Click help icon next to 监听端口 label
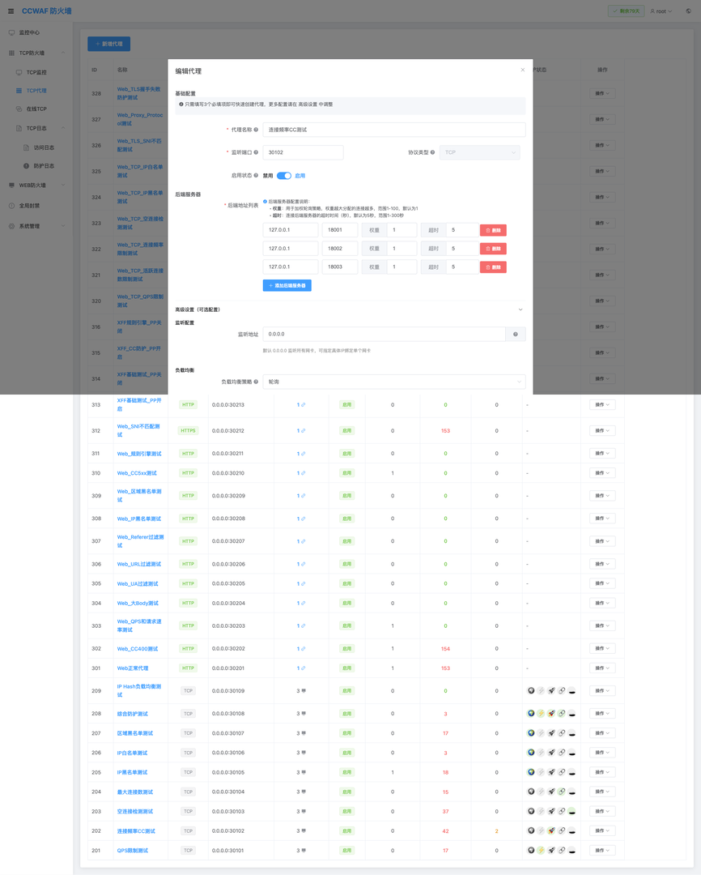Viewport: 701px width, 875px height. tap(256, 152)
